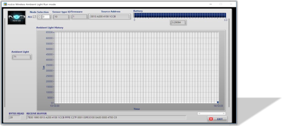The height and width of the screenshot is (126, 283).
Task: Increment the Node Selection stepper arrow
Action: [x=40, y=16]
